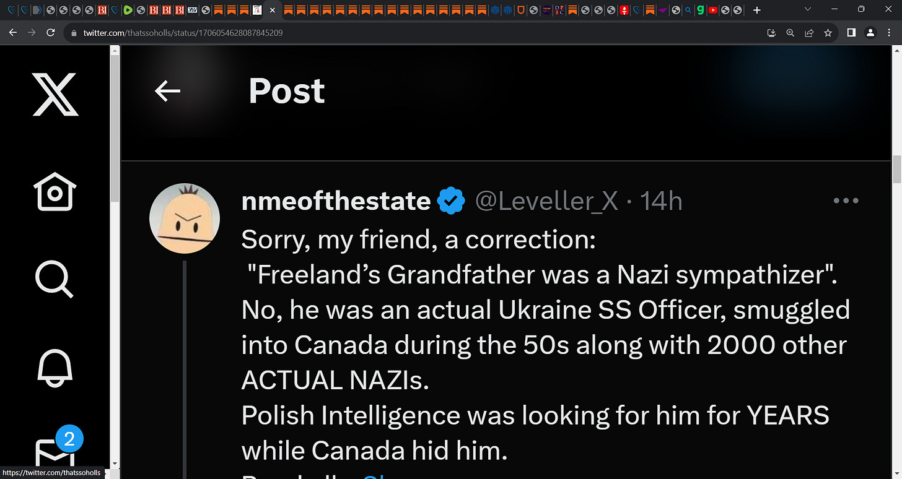Click the X logo in sidebar

(55, 94)
